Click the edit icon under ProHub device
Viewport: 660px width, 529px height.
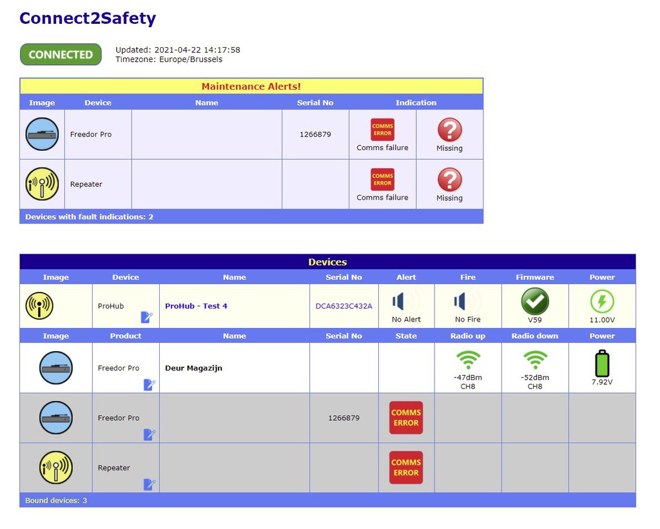coord(147,317)
